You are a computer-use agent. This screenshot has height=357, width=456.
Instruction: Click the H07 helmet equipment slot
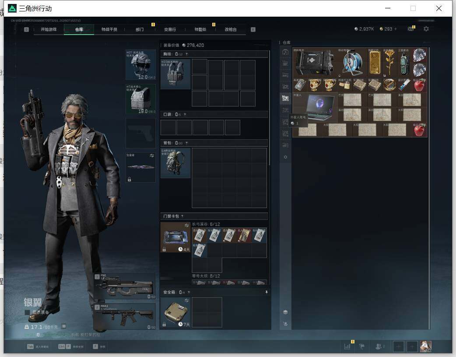(x=141, y=65)
